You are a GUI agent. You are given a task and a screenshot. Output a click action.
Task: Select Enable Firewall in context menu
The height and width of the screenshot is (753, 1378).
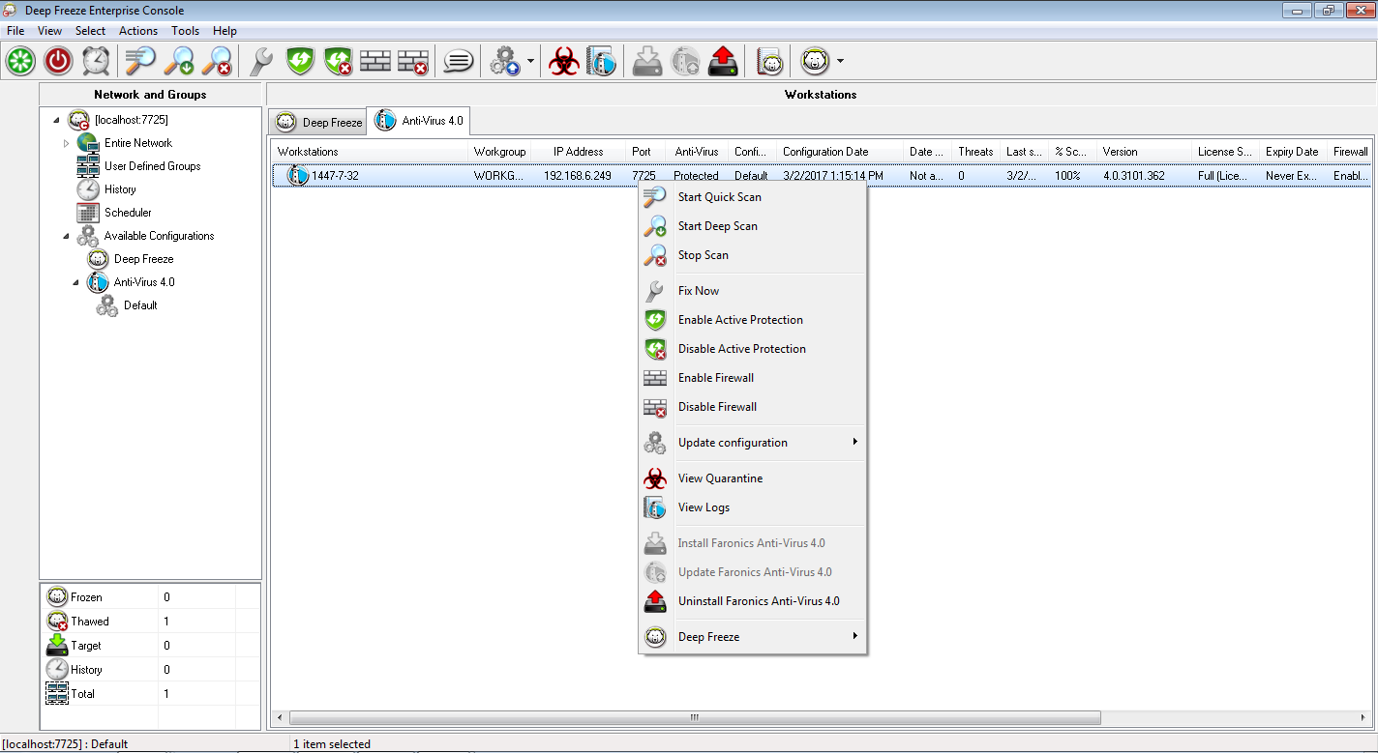pos(753,378)
